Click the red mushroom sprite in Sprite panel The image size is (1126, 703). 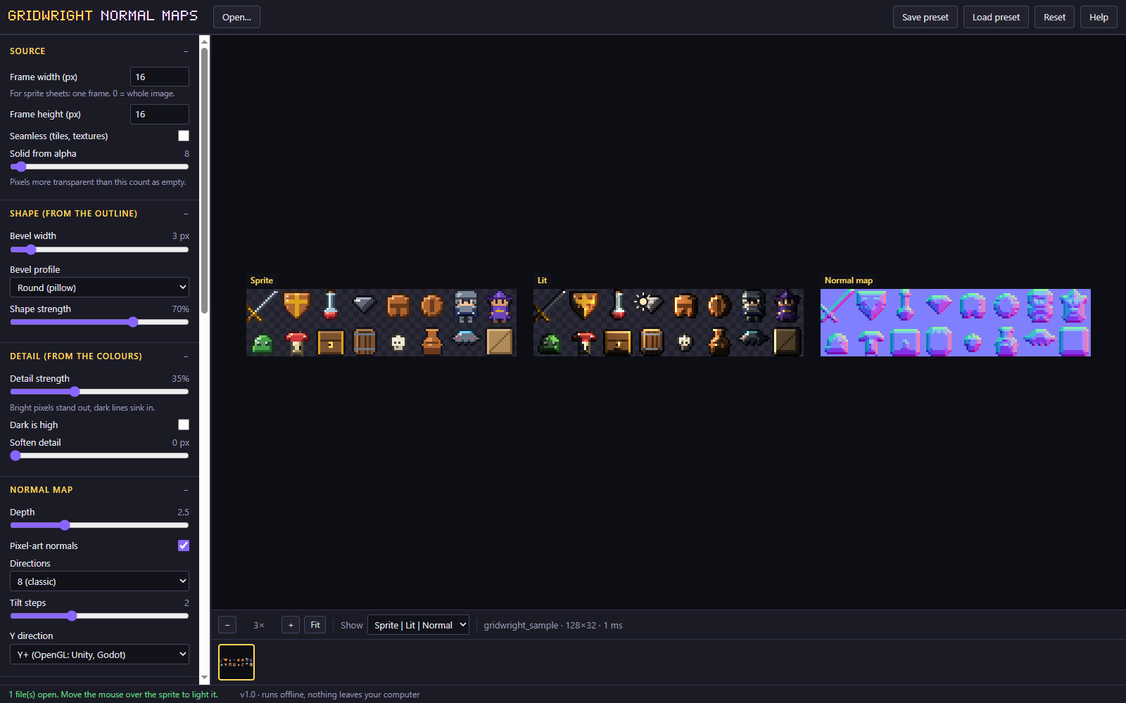297,342
